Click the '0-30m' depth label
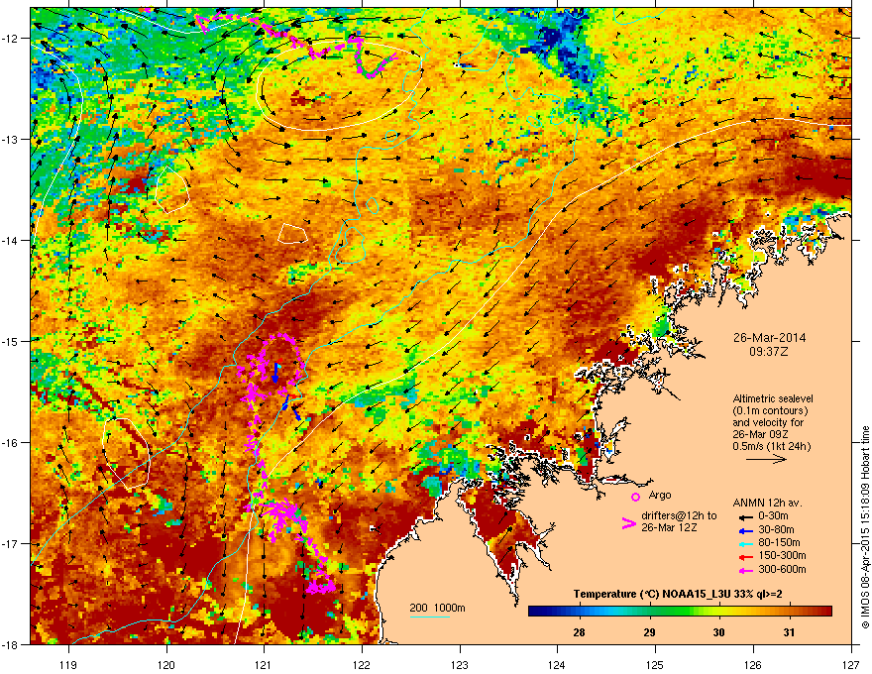Screen dimensions: 872x674 (x=773, y=516)
